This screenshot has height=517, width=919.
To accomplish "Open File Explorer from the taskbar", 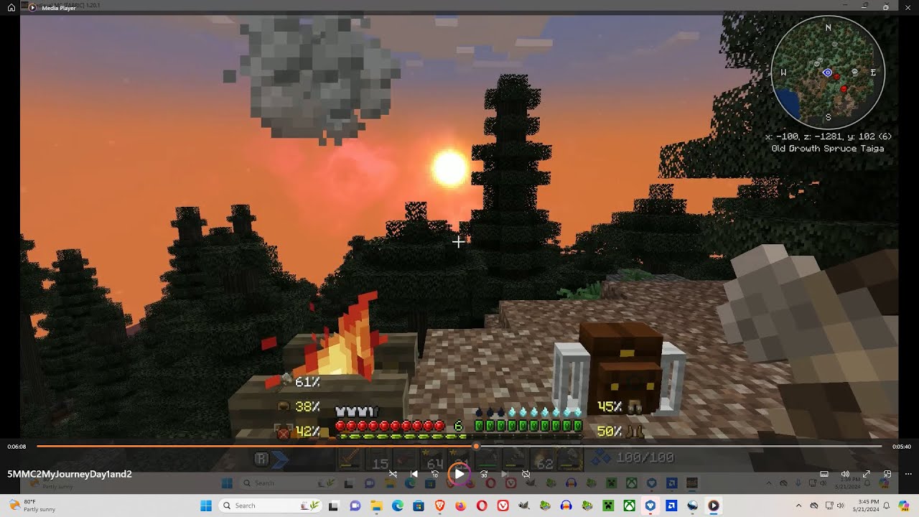I will 376,506.
